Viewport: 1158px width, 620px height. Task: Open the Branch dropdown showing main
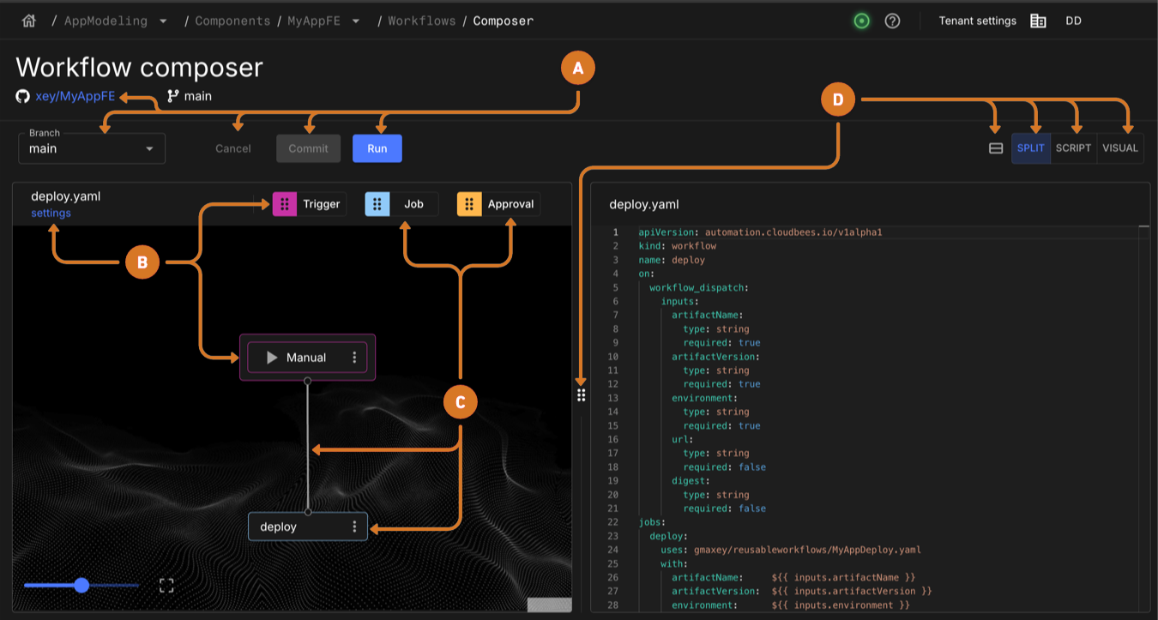coord(91,147)
